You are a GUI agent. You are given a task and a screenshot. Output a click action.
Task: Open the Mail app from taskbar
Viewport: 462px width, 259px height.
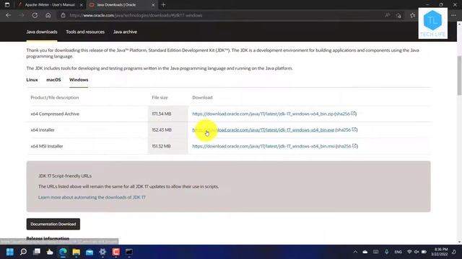[90, 252]
